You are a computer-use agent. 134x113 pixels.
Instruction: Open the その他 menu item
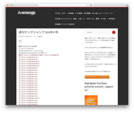[x=103, y=19]
